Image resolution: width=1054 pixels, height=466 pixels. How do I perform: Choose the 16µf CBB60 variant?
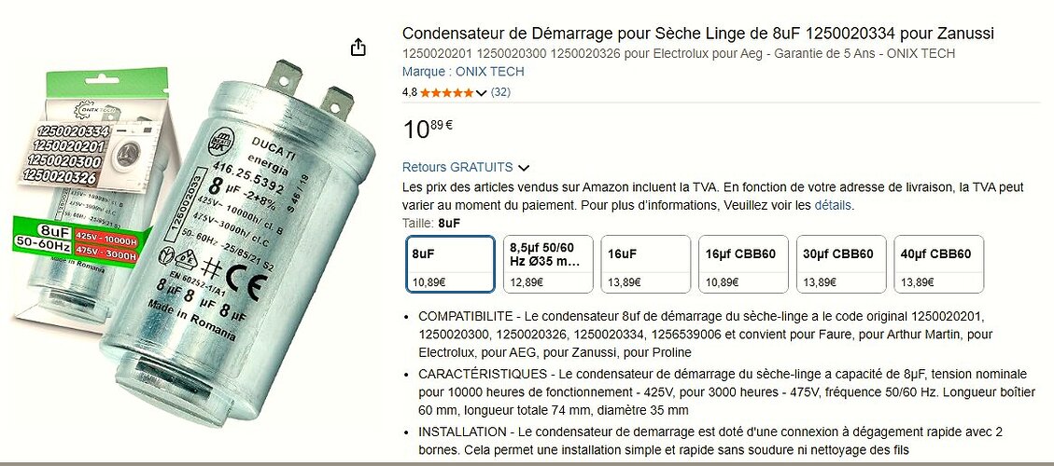coord(743,264)
